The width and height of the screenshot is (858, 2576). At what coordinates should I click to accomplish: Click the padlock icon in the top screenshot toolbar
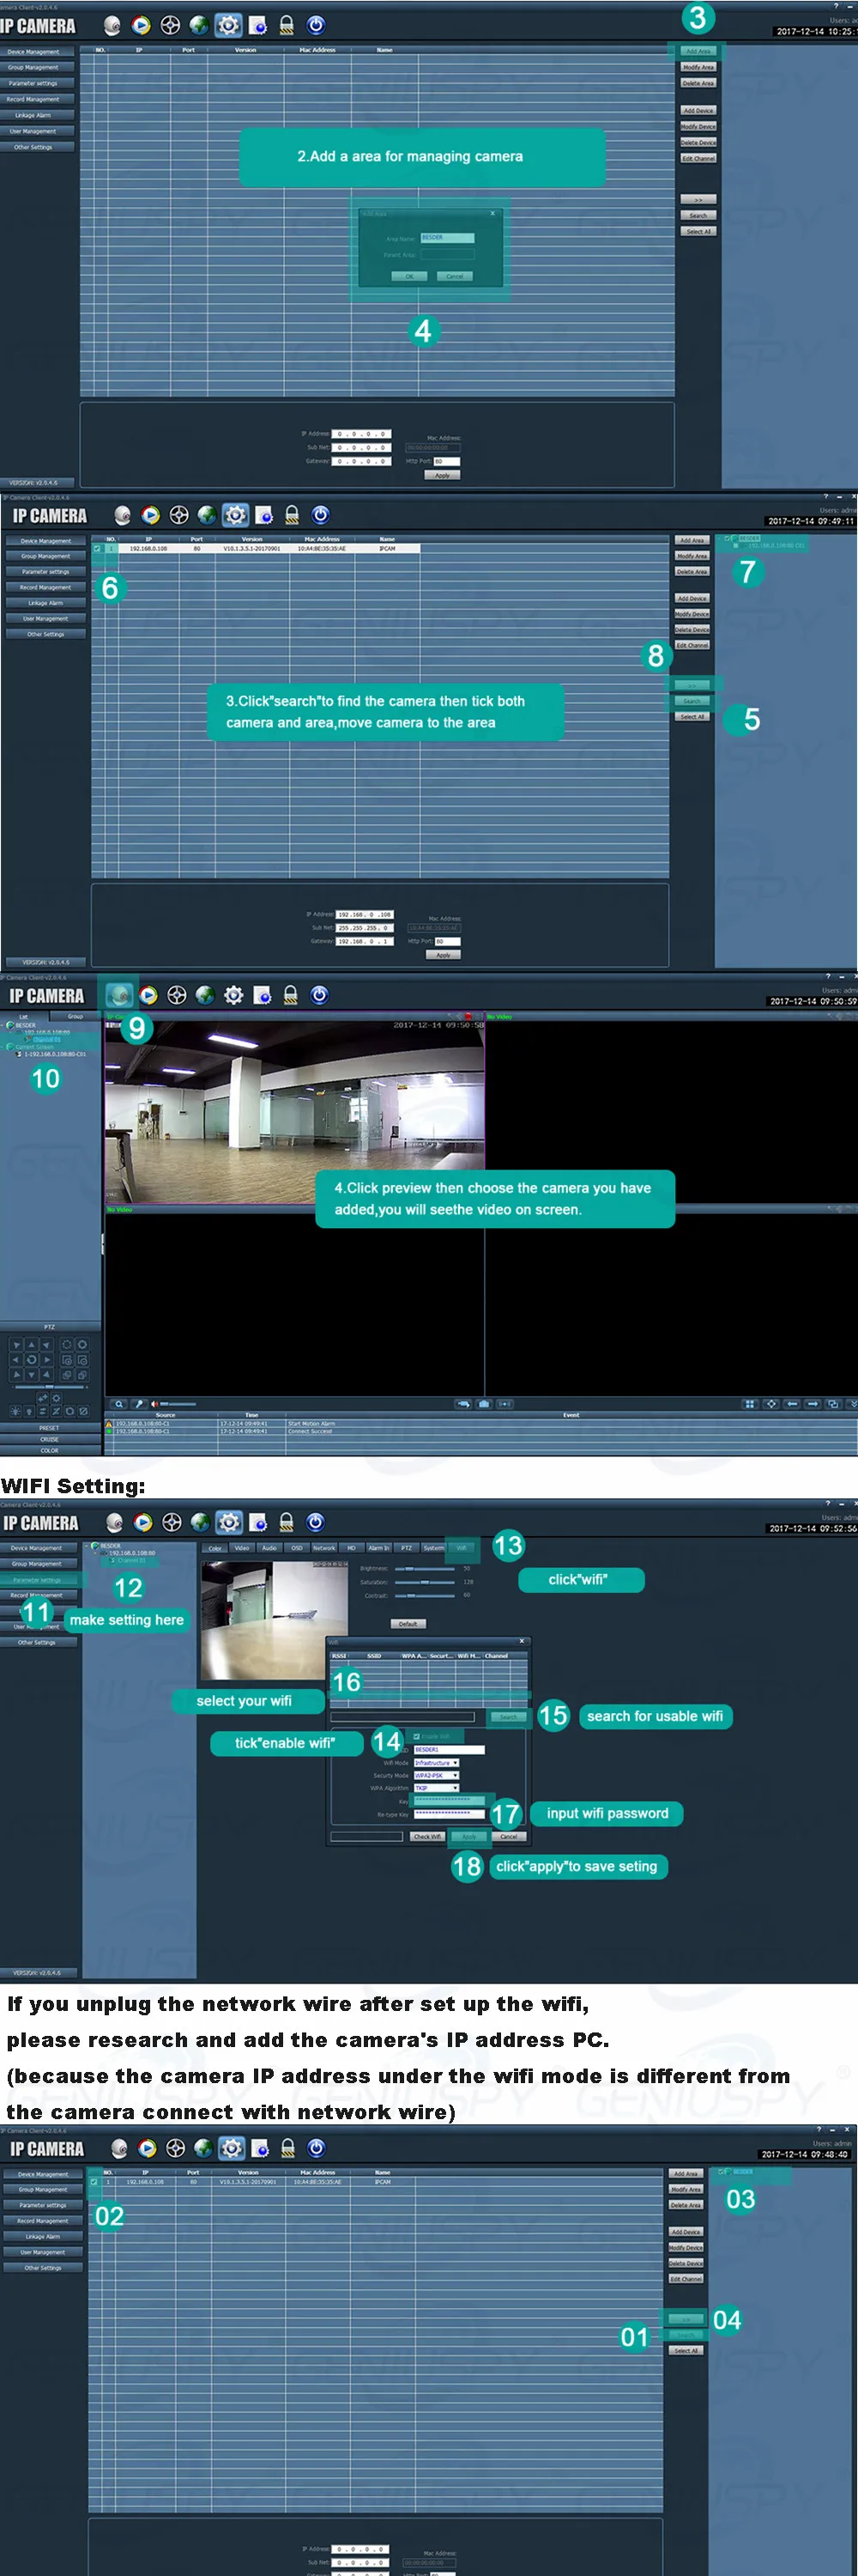coord(287,26)
